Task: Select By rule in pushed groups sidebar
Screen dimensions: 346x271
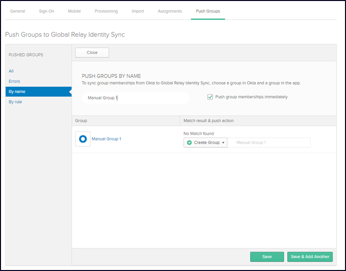Action: click(x=15, y=102)
